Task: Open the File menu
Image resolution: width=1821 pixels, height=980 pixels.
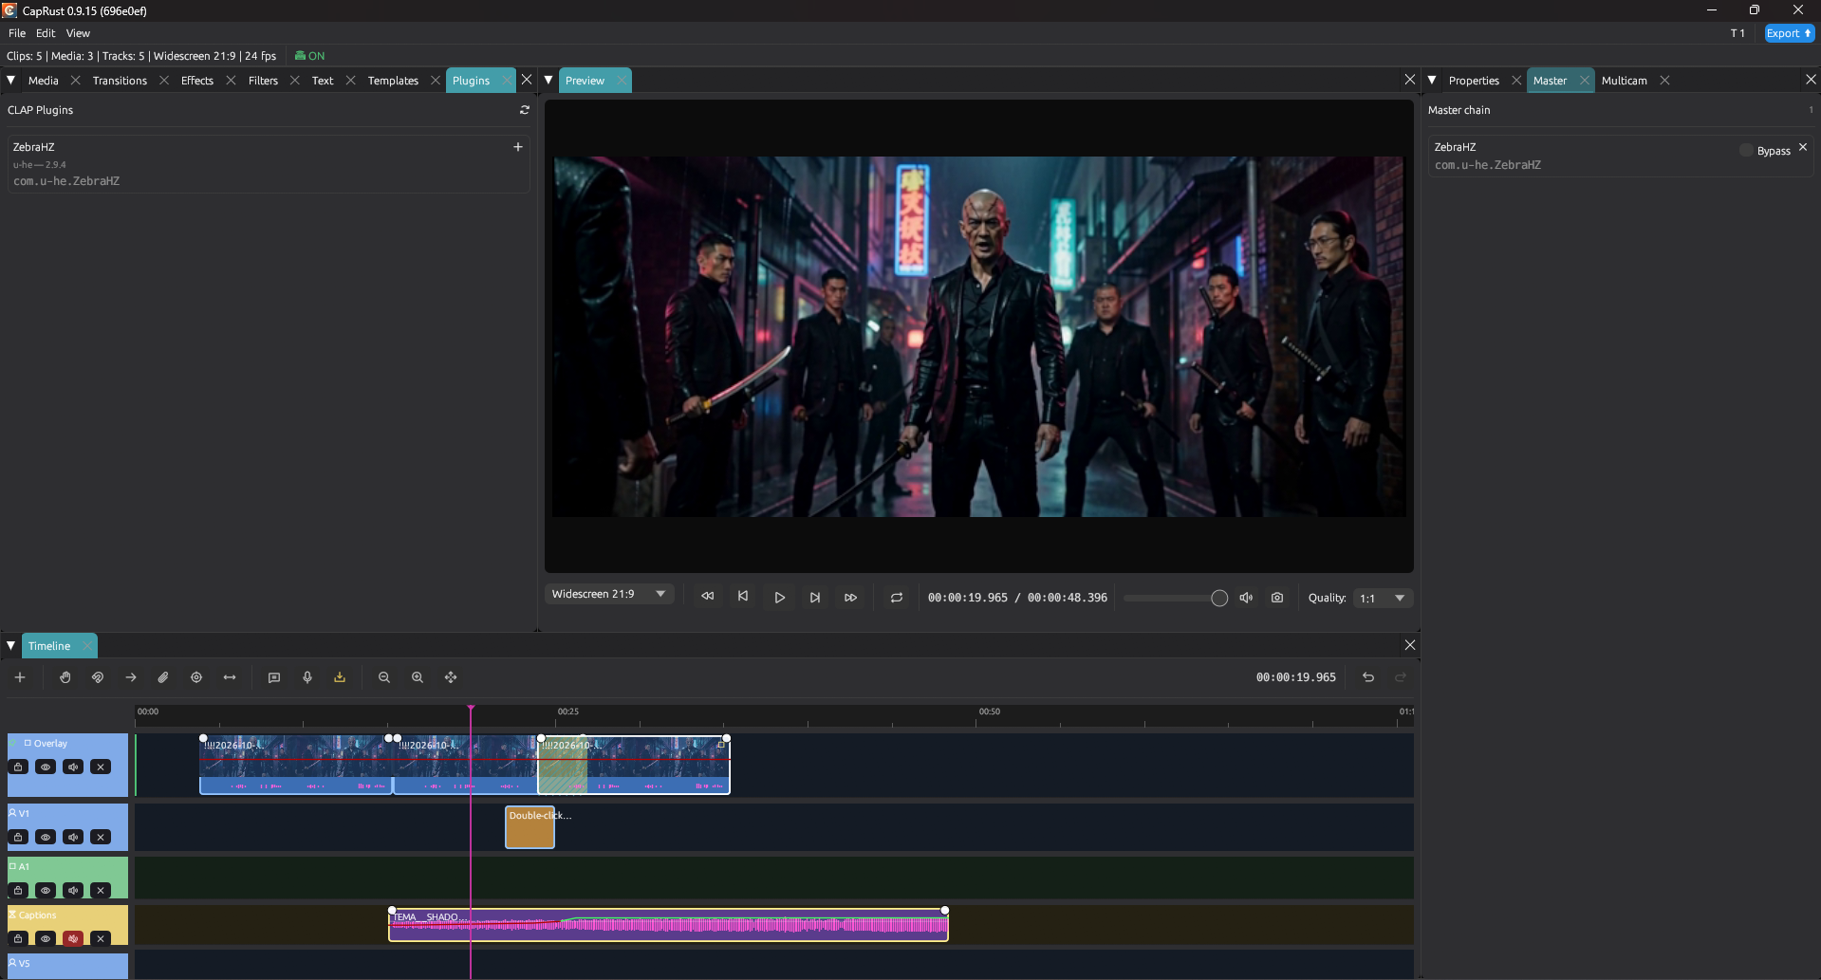Action: click(x=17, y=33)
